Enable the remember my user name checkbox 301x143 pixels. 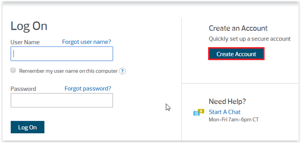[13, 70]
